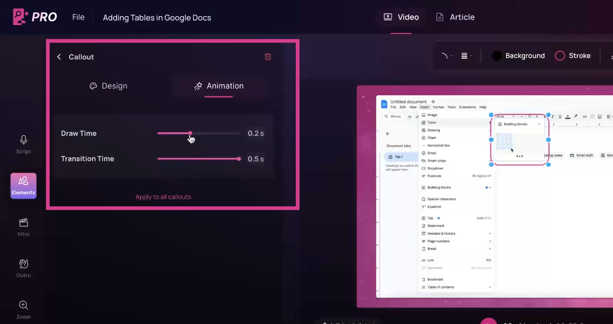Click the Transition Time label
Image resolution: width=613 pixels, height=324 pixels.
[88, 159]
